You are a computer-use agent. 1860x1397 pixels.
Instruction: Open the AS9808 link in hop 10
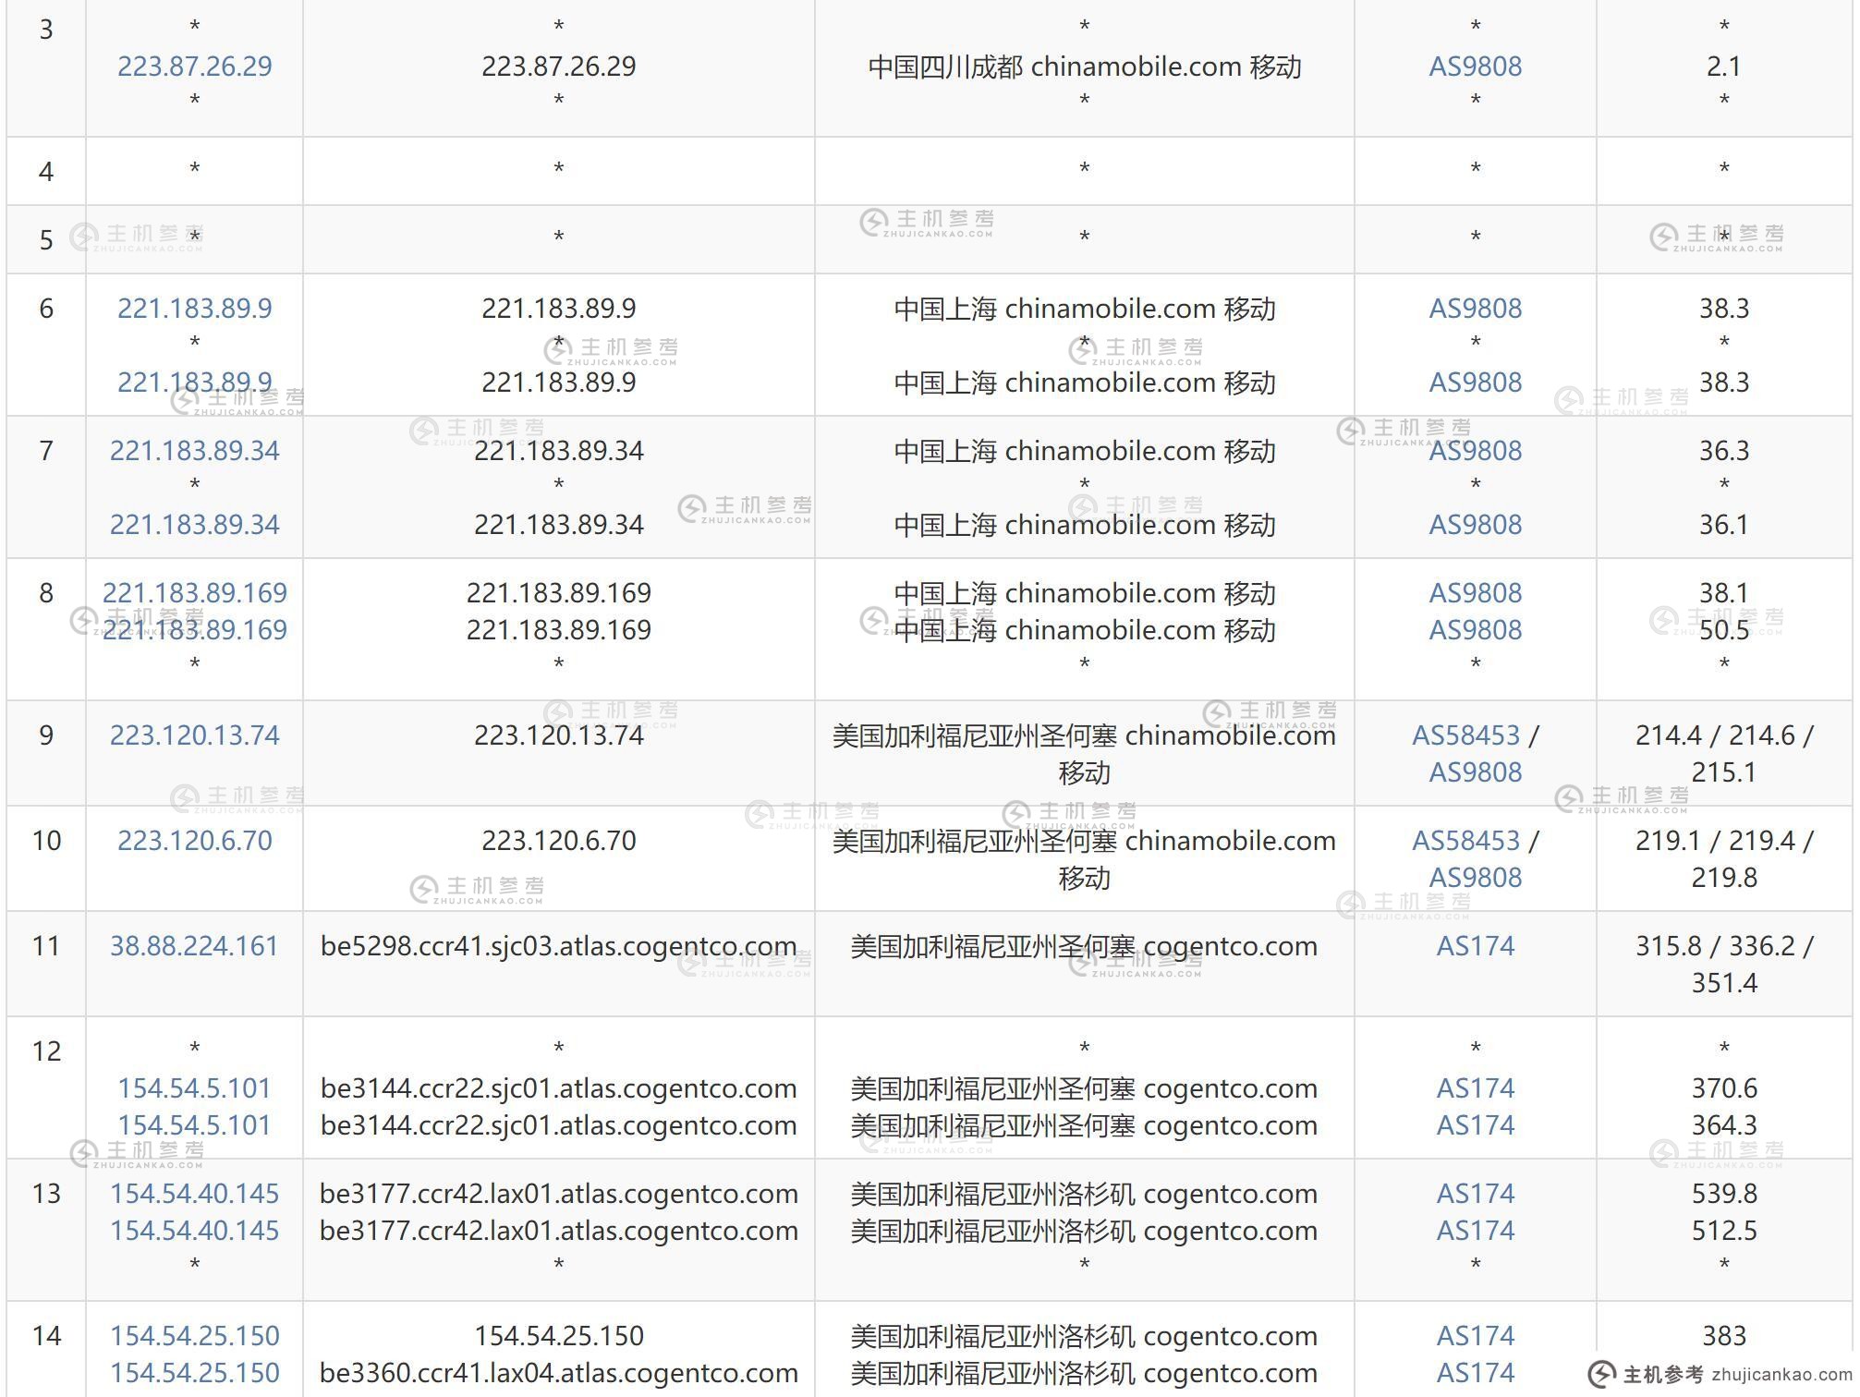1475,878
